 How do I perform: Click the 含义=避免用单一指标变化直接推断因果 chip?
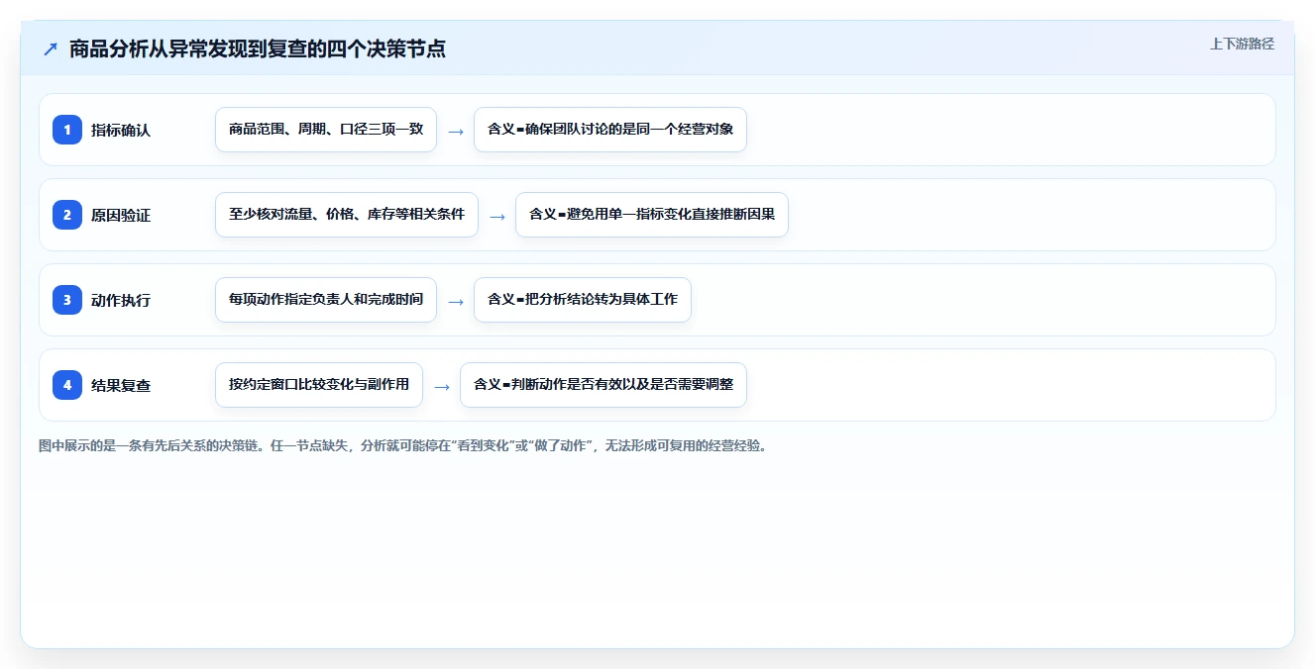tap(652, 215)
